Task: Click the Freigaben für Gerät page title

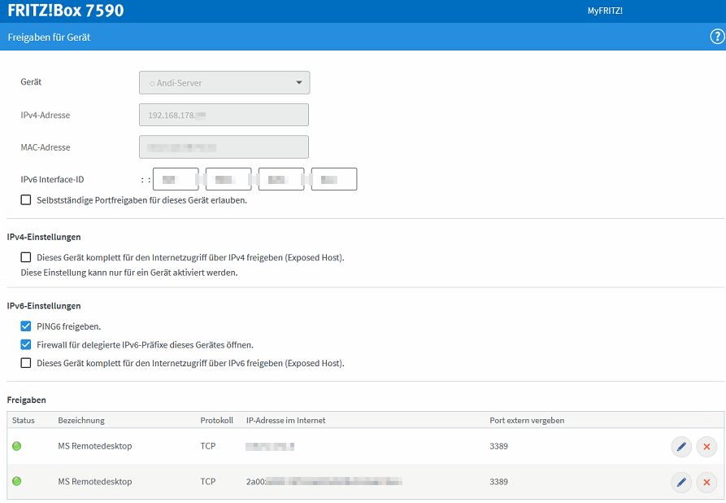Action: click(x=49, y=37)
